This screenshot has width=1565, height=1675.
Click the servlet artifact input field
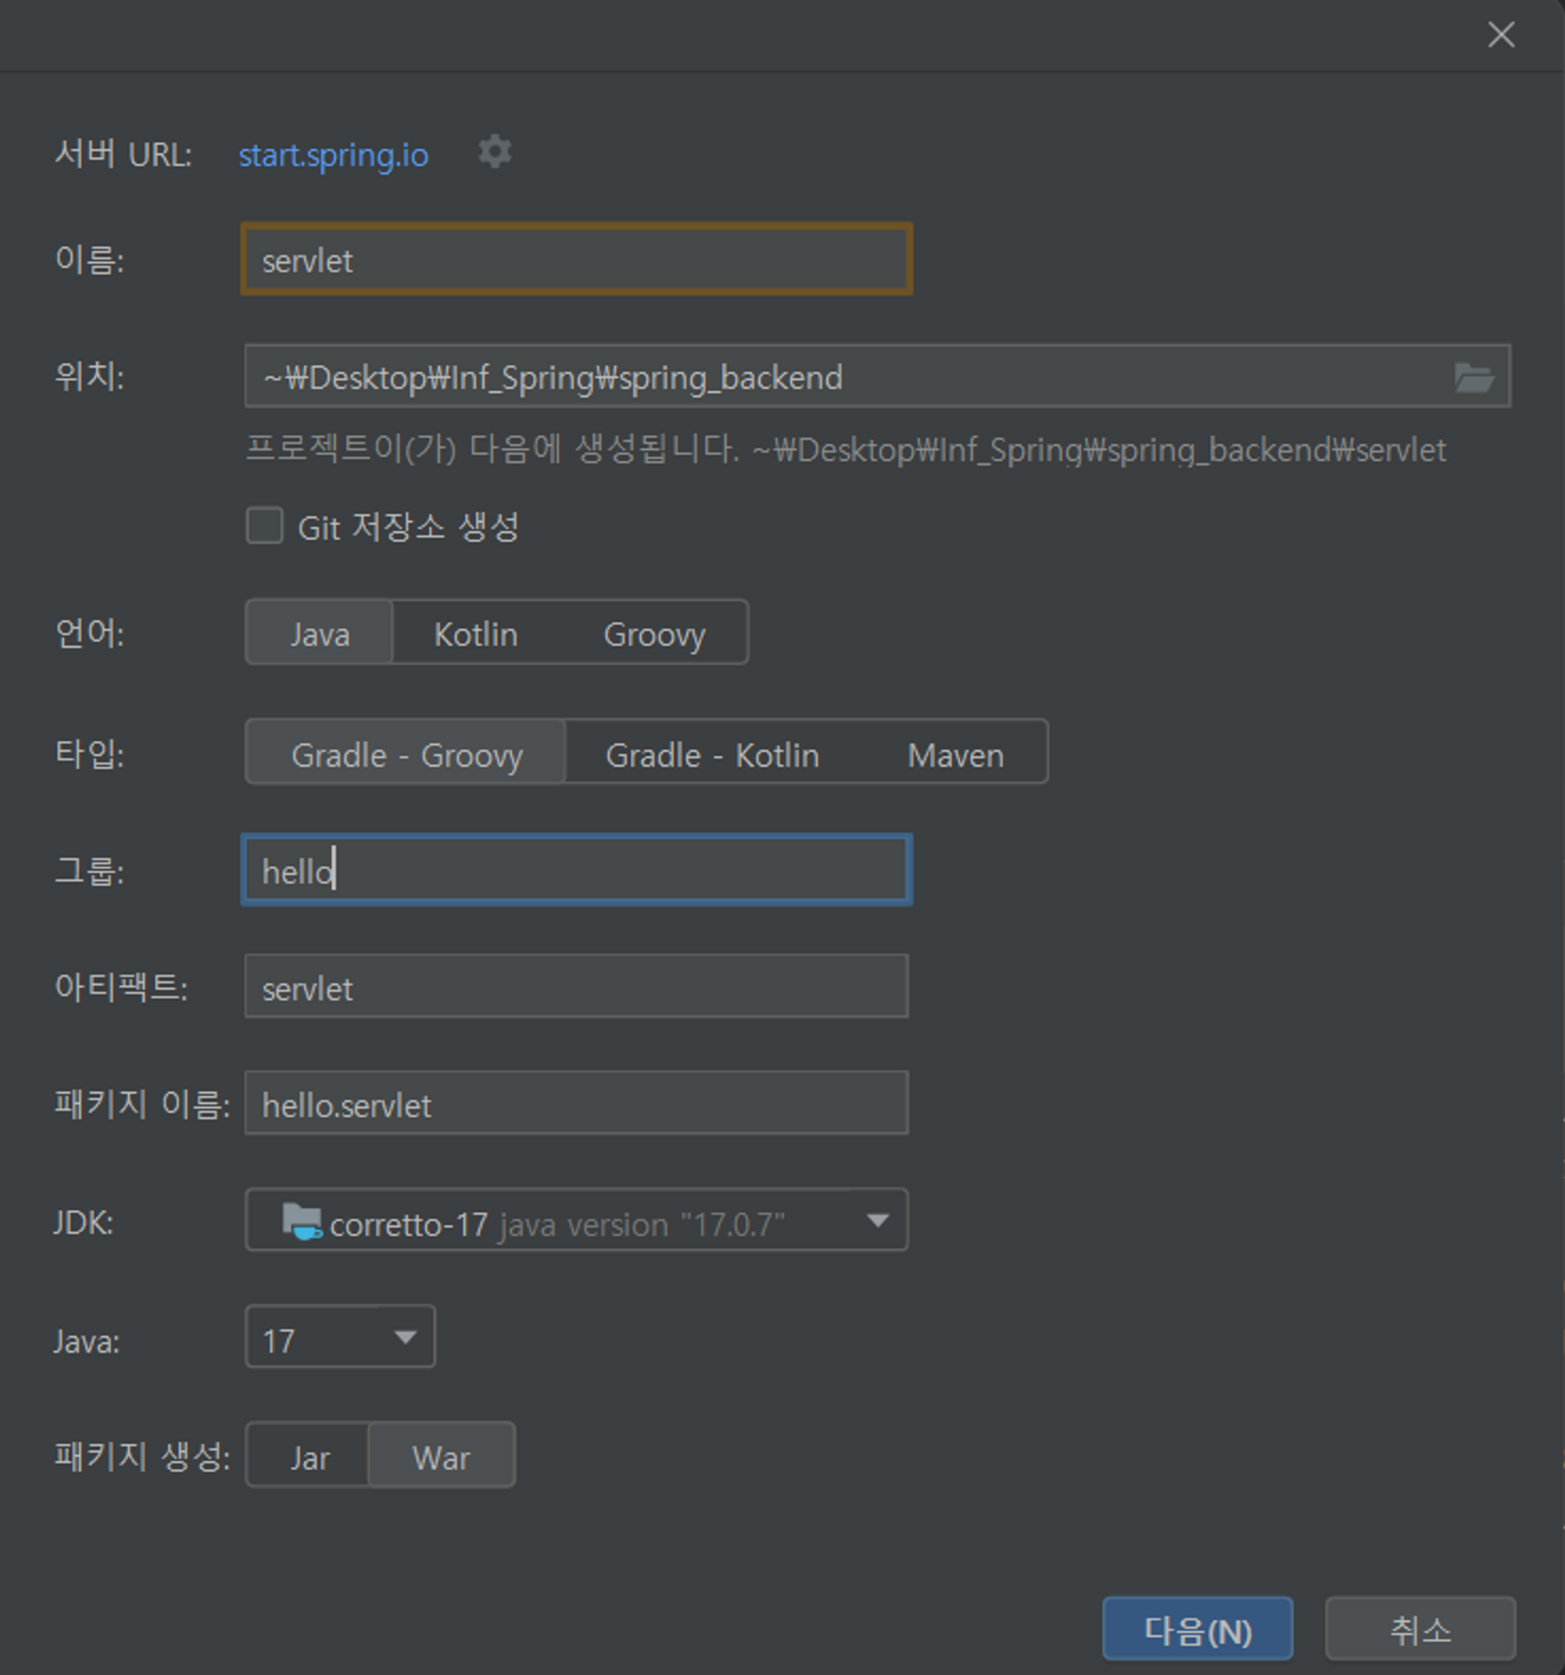coord(576,987)
